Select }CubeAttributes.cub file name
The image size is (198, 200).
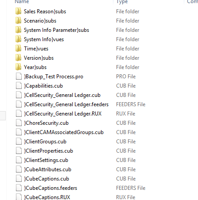(x=47, y=169)
